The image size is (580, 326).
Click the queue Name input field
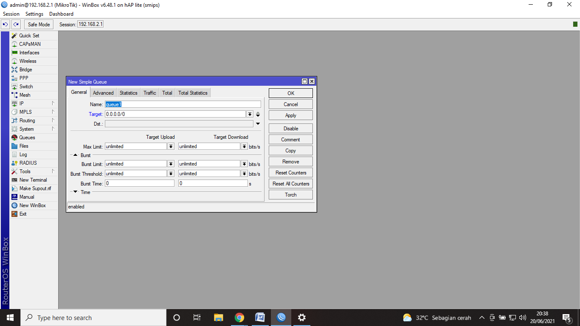click(183, 104)
